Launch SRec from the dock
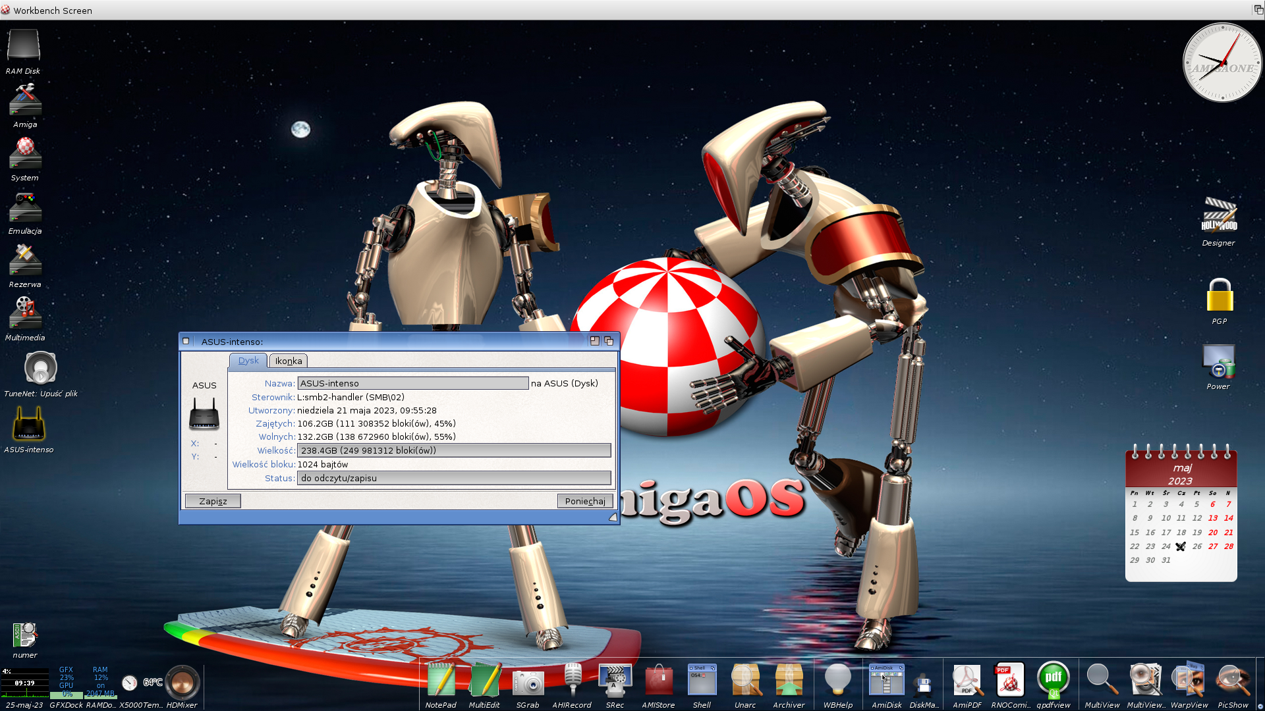 click(x=615, y=680)
